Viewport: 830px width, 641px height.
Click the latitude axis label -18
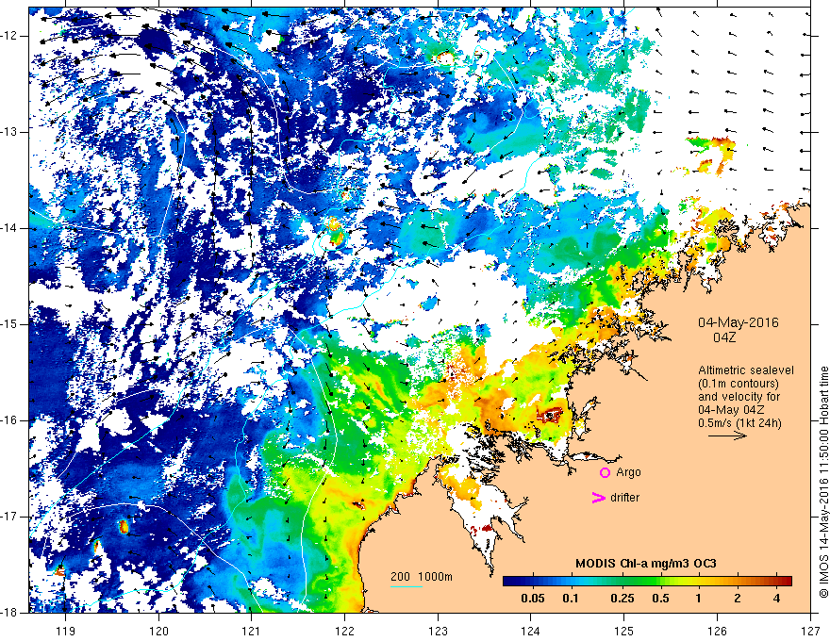[9, 613]
